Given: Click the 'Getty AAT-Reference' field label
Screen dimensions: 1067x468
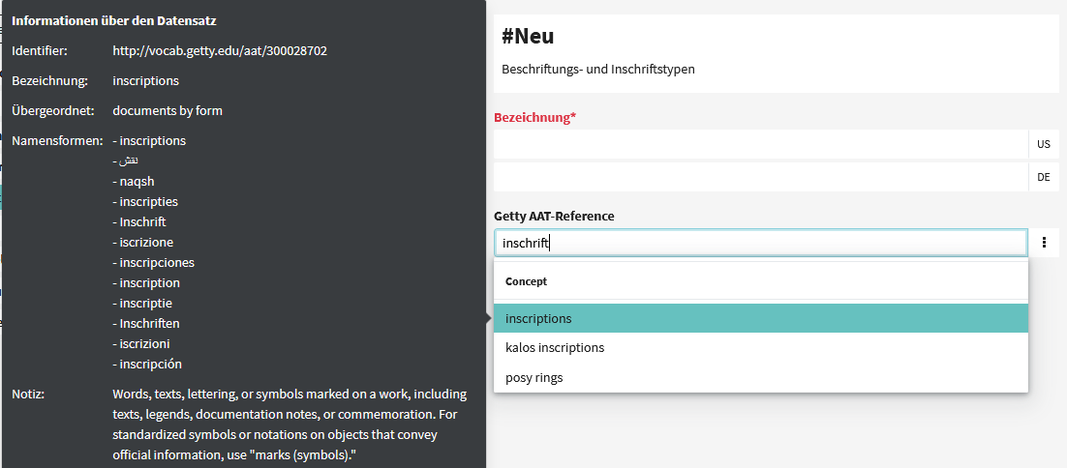Looking at the screenshot, I should tap(554, 216).
